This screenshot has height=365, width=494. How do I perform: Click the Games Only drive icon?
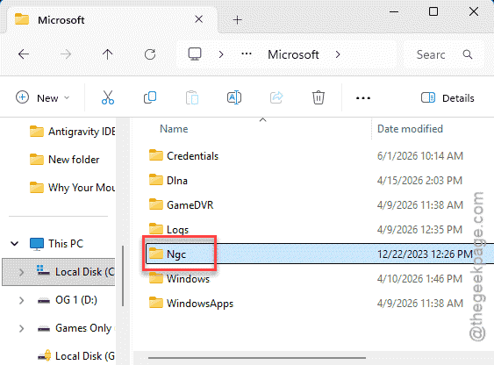[x=44, y=329]
